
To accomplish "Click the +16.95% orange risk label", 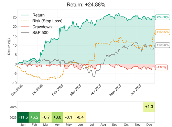I will (x=162, y=32).
